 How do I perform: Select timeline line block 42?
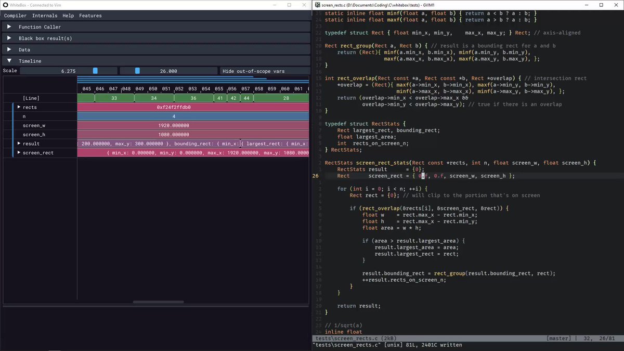pos(233,98)
